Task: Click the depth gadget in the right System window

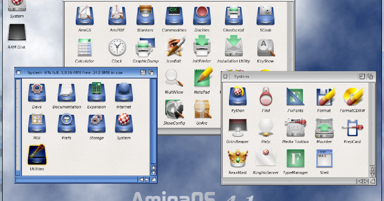Action: (x=370, y=77)
